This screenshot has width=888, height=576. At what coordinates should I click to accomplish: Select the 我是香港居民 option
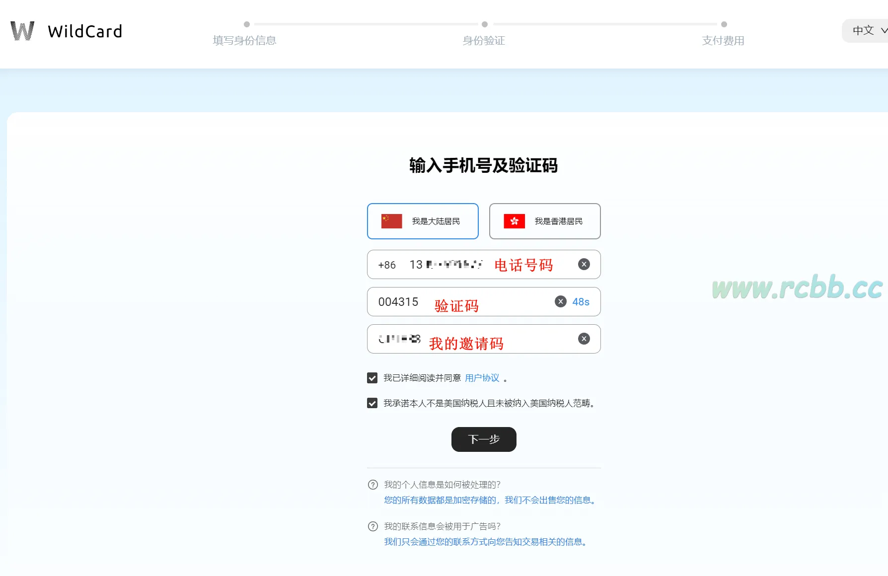[545, 221]
